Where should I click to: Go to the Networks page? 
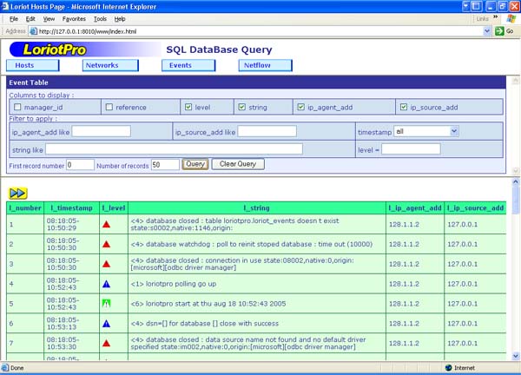click(x=110, y=65)
